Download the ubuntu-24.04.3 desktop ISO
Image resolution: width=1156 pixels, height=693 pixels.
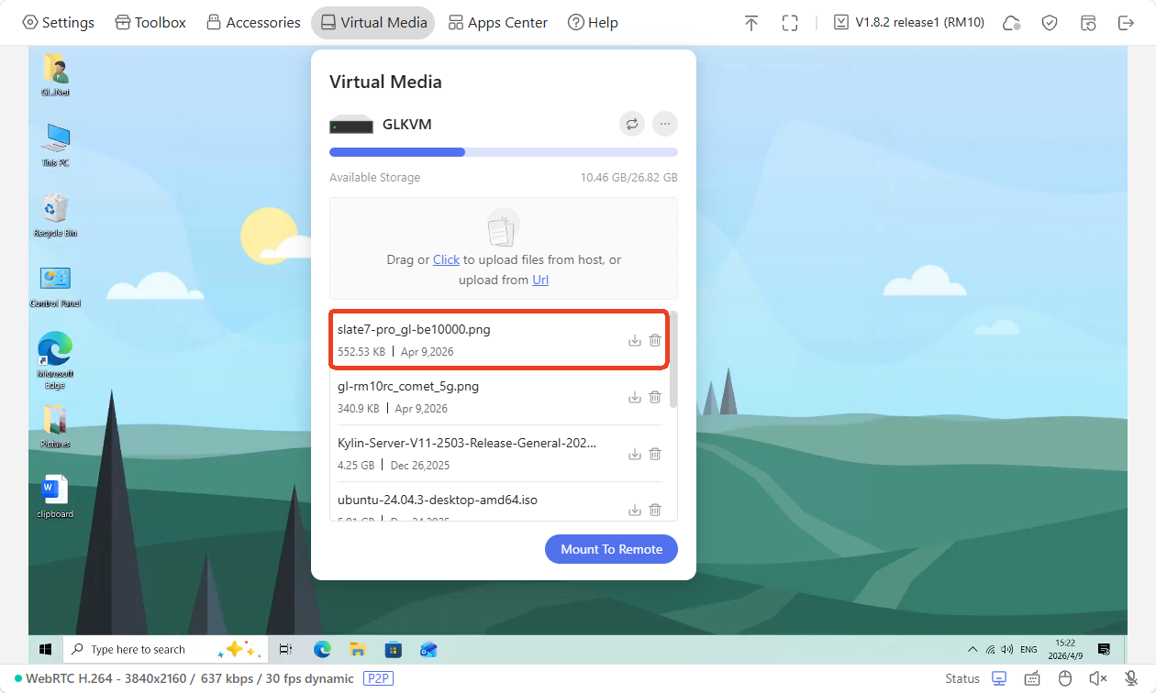point(634,510)
